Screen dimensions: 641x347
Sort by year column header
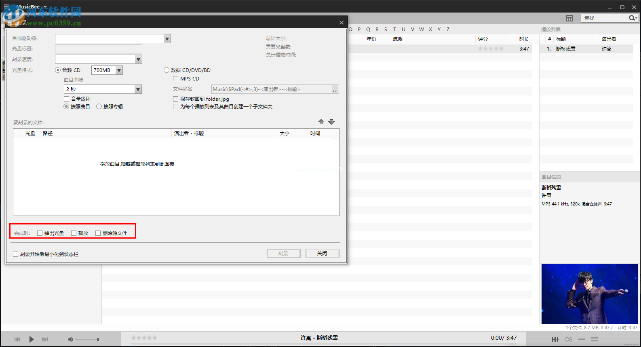371,39
